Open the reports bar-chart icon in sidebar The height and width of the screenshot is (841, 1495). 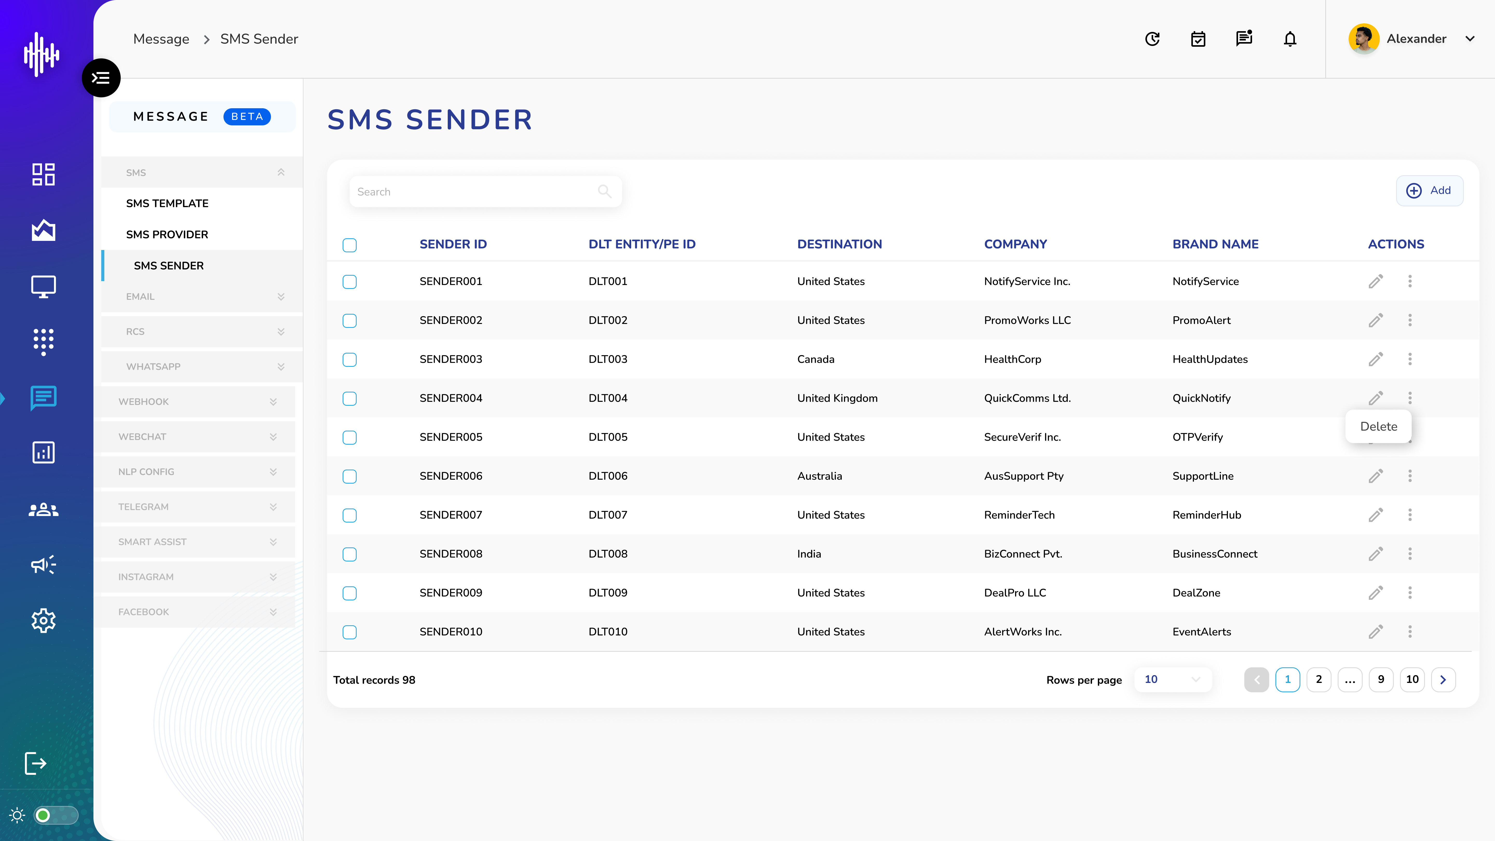[44, 452]
